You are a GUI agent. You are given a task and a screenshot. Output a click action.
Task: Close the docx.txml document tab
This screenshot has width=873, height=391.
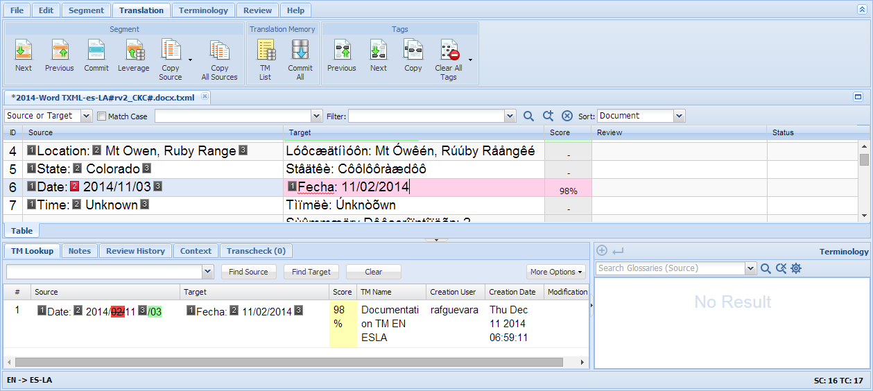tap(205, 97)
